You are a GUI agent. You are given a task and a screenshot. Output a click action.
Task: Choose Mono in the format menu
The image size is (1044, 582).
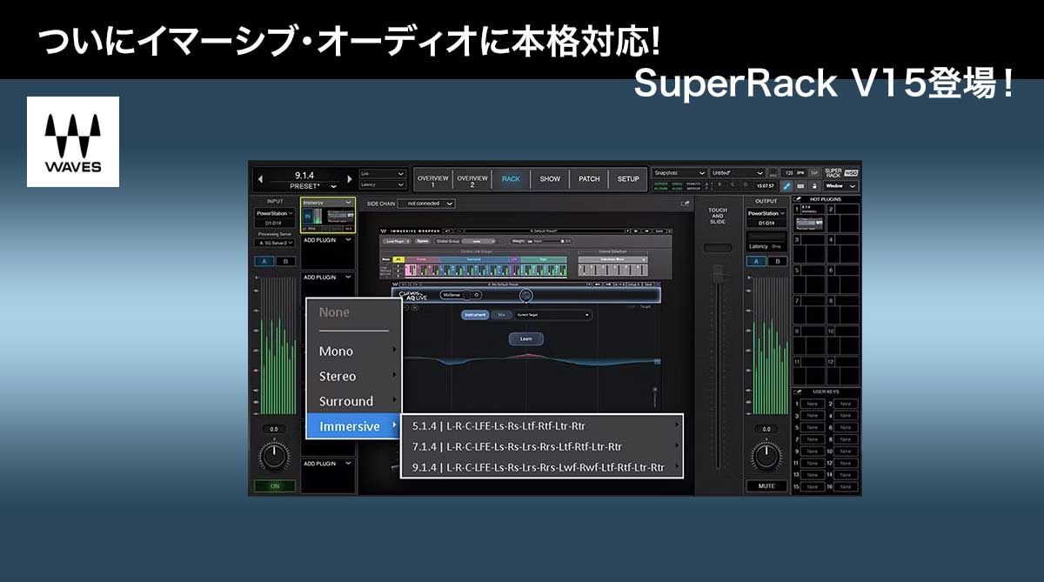click(x=353, y=351)
